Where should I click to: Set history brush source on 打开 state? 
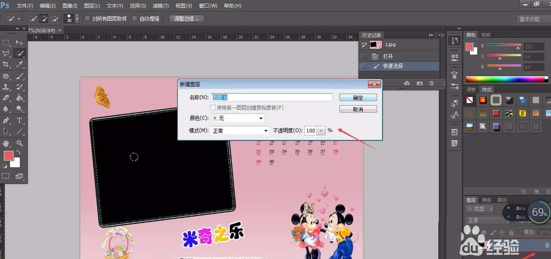point(364,56)
